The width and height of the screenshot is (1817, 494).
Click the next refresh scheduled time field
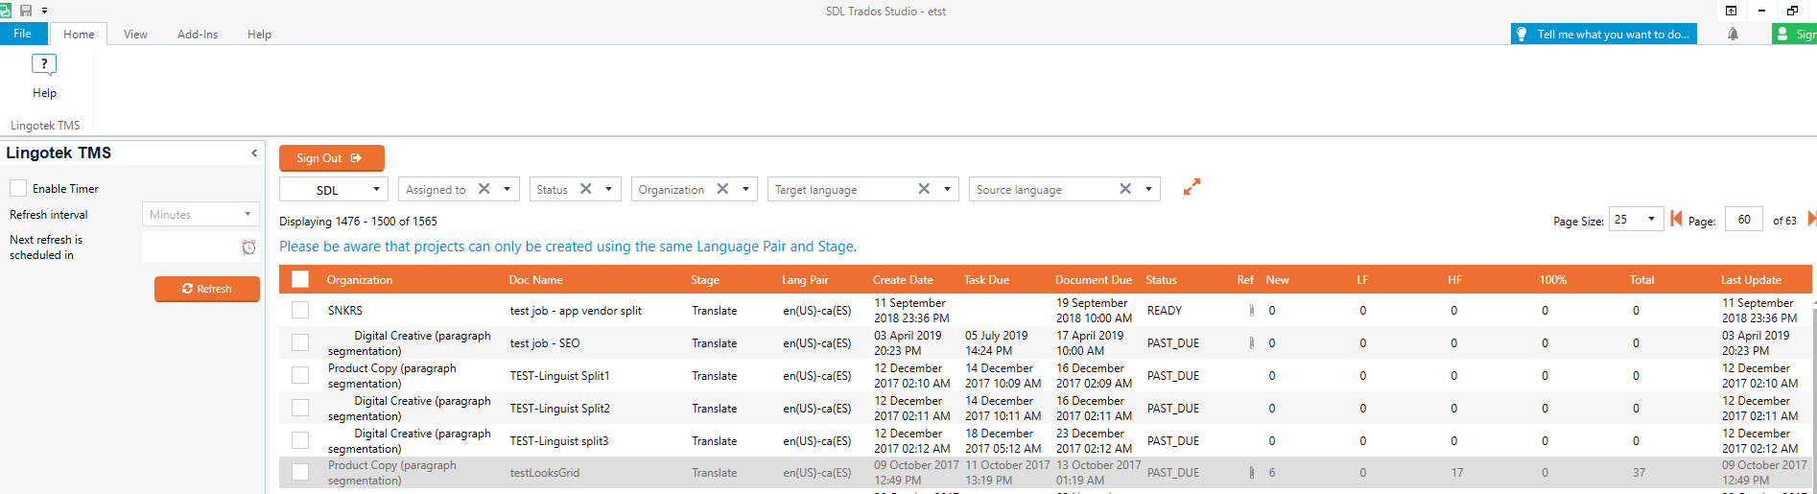(x=201, y=247)
